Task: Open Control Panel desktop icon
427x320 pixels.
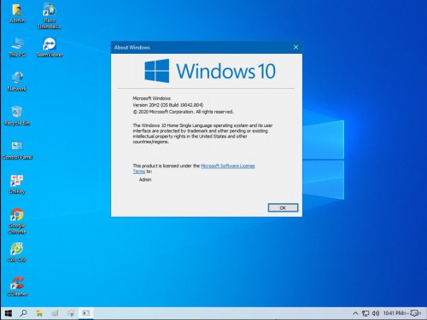Action: [17, 149]
